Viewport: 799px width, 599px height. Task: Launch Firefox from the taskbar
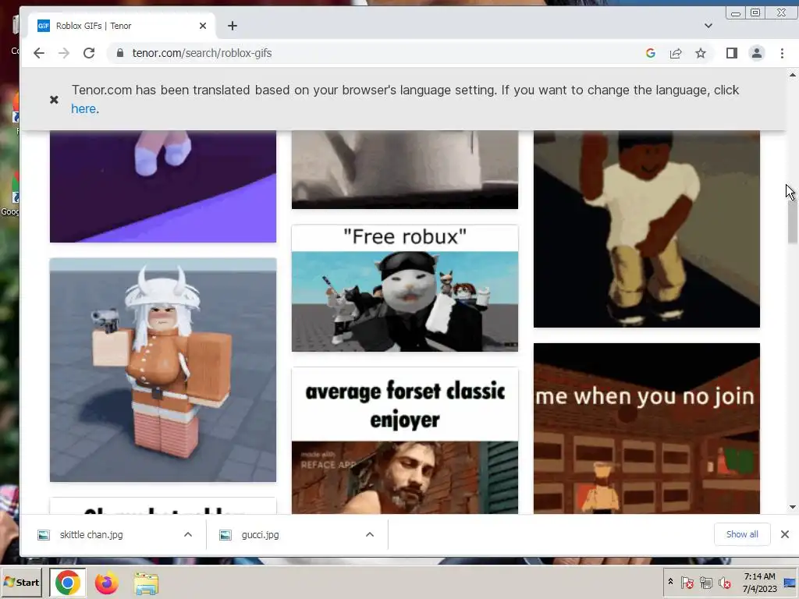click(106, 583)
